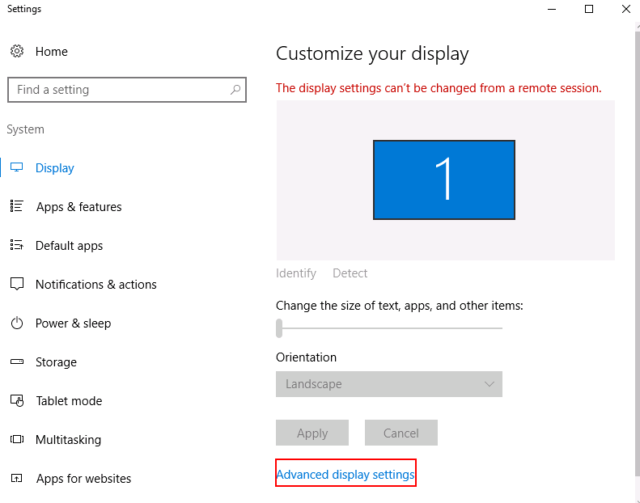Select the Display monitor icon
This screenshot has width=640, height=503.
17,167
